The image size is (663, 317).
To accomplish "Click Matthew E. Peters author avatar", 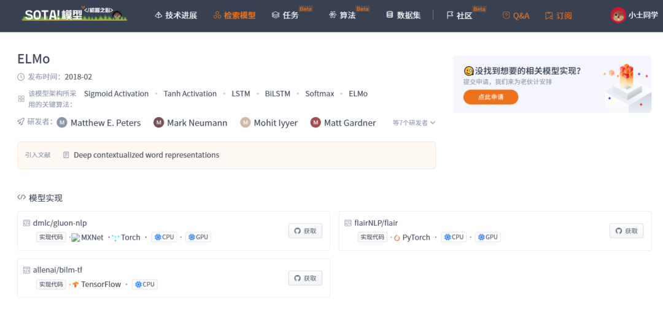I will coord(62,123).
